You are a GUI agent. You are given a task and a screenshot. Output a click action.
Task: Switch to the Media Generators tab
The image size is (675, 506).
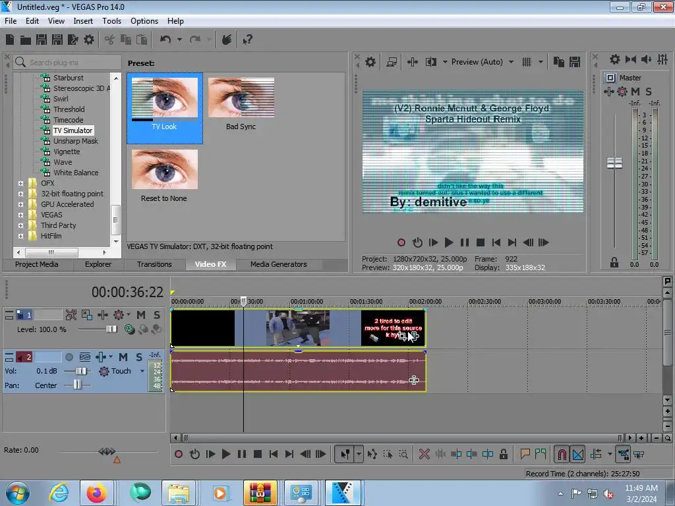279,264
